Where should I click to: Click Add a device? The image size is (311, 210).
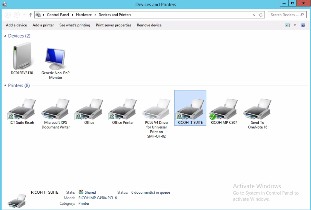[x=16, y=25]
